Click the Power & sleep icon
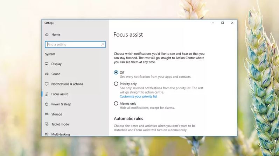The width and height of the screenshot is (279, 156). [47, 104]
